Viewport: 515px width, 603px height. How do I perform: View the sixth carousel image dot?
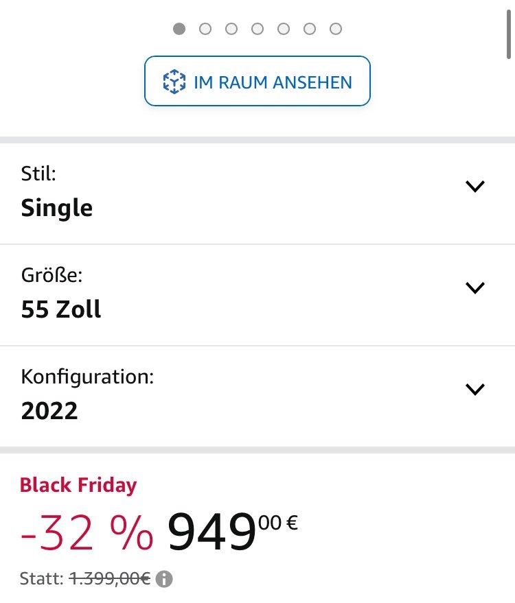coord(310,29)
